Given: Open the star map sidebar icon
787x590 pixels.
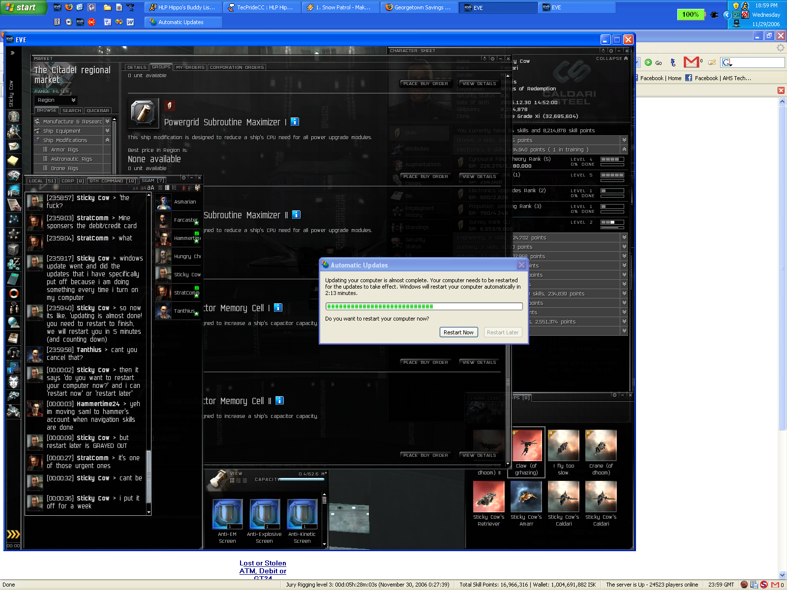Looking at the screenshot, I should [13, 219].
